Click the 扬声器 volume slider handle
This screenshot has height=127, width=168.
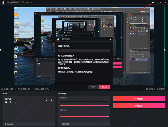(108, 105)
